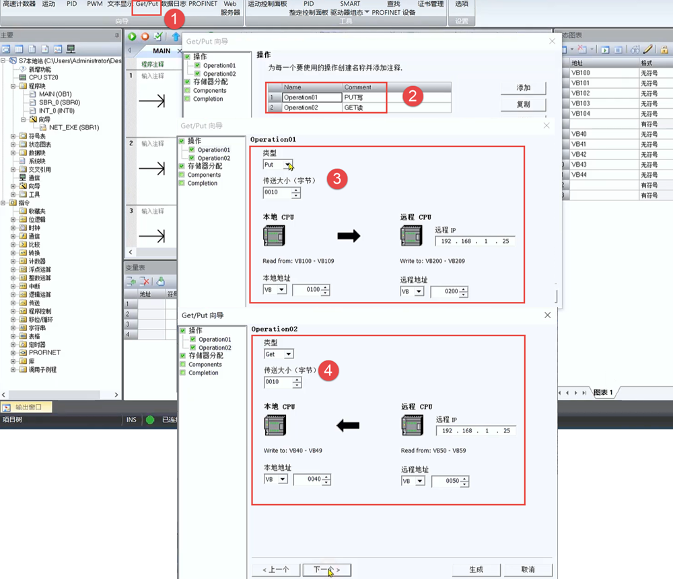Click the 添加 button in operations page
The width and height of the screenshot is (673, 579).
pyautogui.click(x=523, y=88)
